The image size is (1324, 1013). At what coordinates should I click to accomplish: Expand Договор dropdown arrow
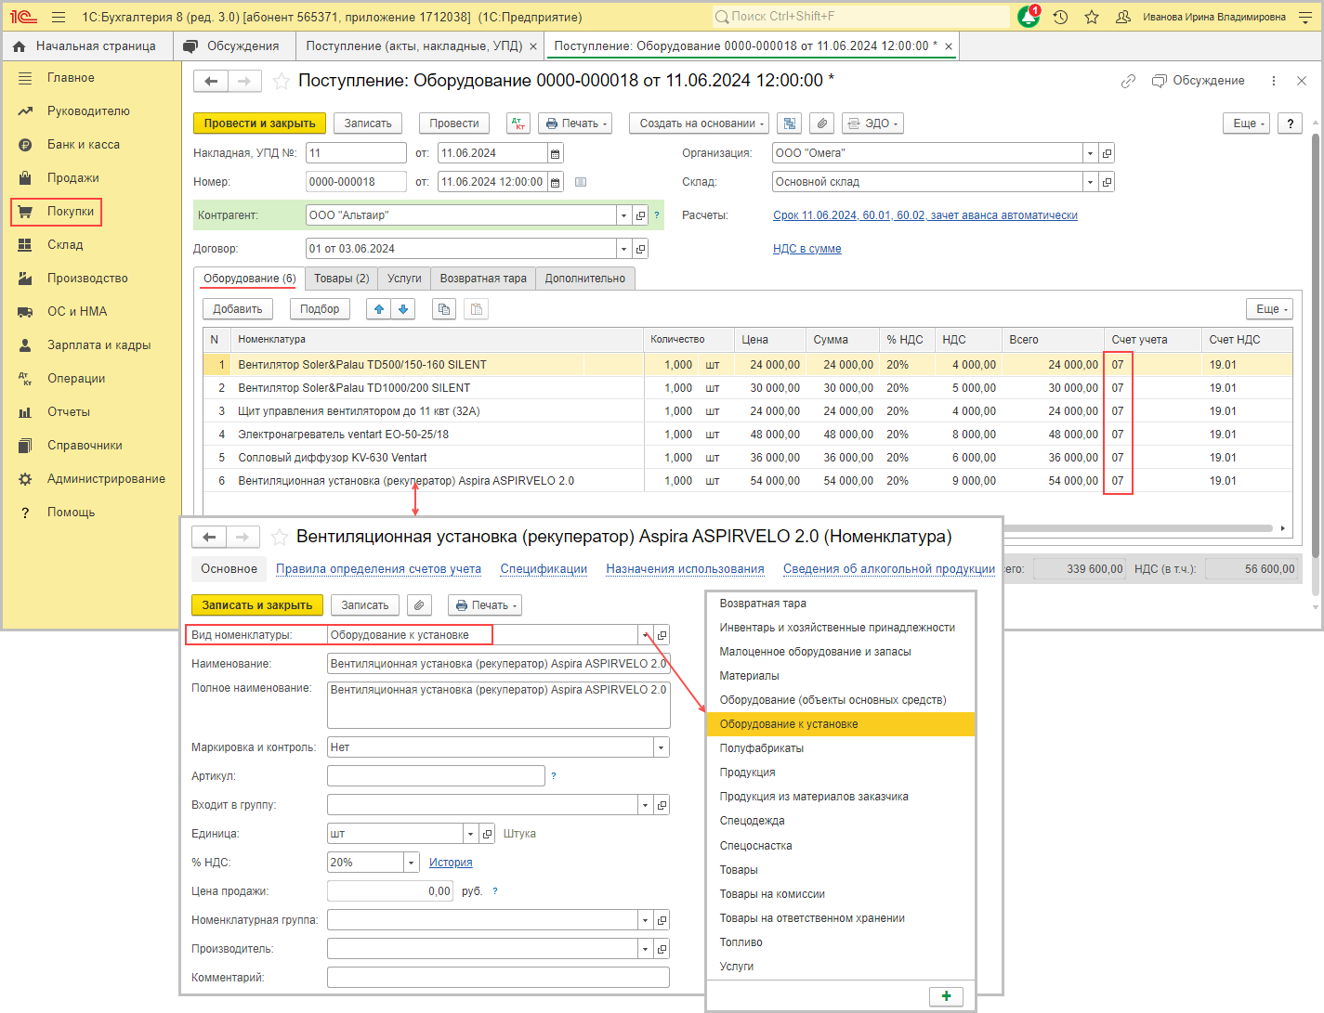tap(623, 249)
